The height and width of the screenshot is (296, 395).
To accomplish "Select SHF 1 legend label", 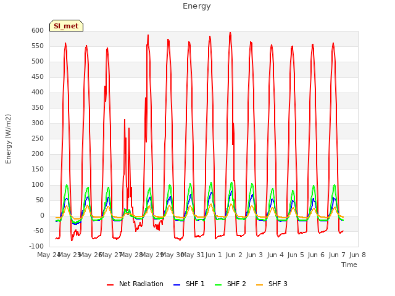I will pyautogui.click(x=195, y=284).
